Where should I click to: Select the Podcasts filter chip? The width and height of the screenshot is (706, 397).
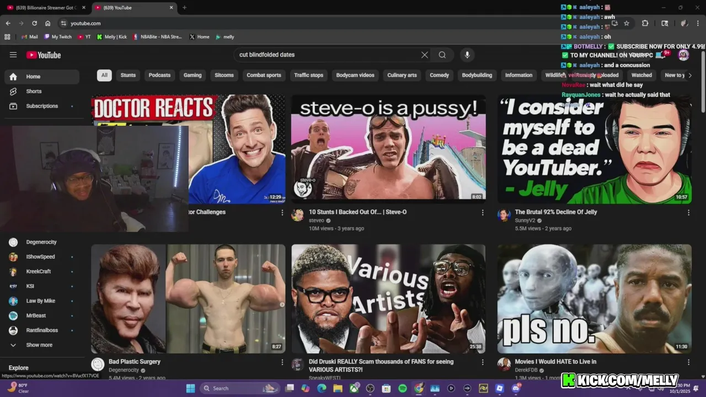click(x=159, y=75)
